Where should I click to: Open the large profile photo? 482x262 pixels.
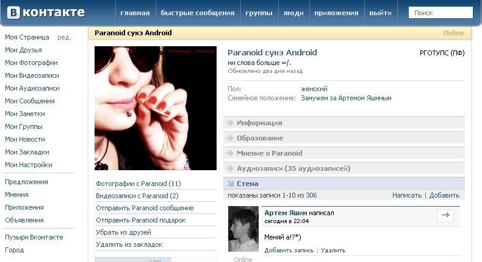(156, 108)
